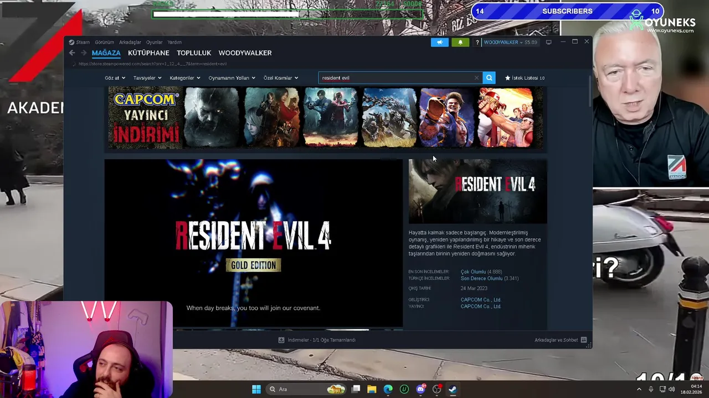The height and width of the screenshot is (398, 709).
Task: Open Arkadaşlar ve Sohbet text button
Action: (x=556, y=340)
